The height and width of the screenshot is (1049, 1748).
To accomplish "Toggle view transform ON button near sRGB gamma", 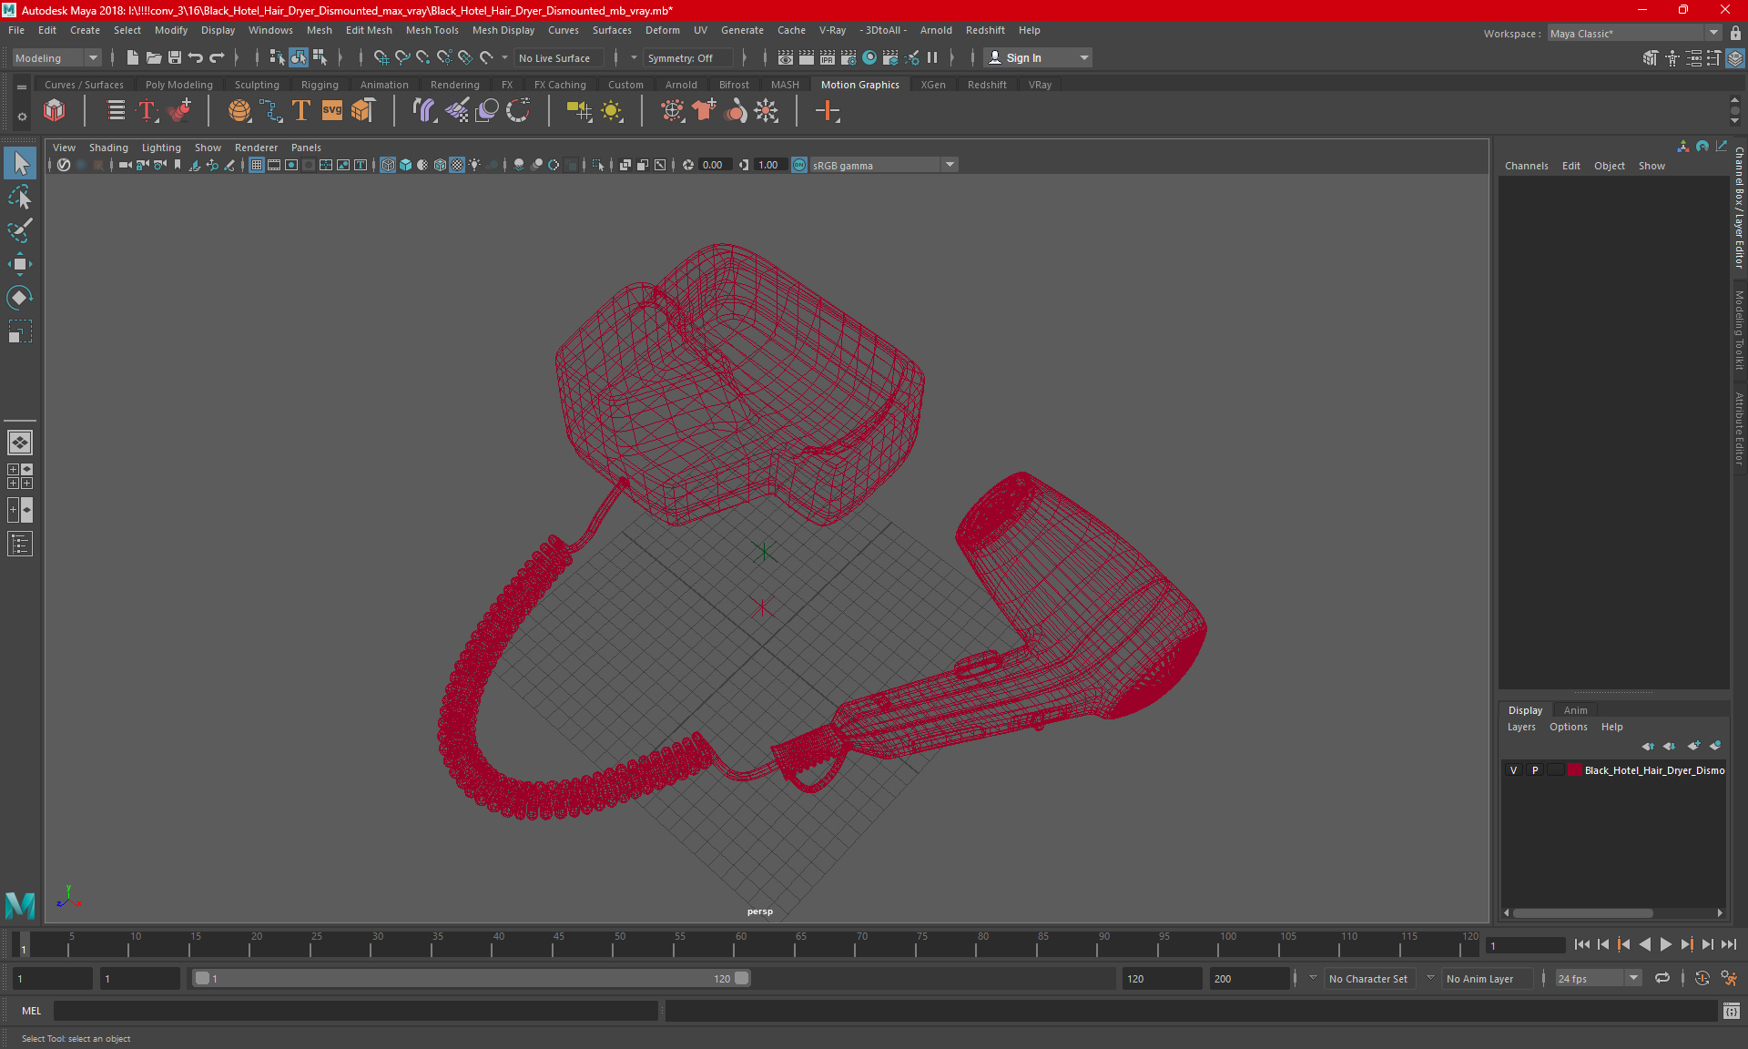I will point(799,165).
